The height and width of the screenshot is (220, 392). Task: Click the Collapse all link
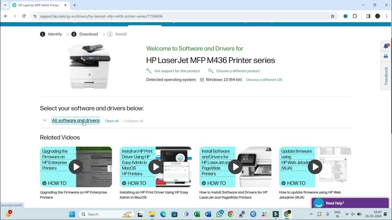point(134,121)
